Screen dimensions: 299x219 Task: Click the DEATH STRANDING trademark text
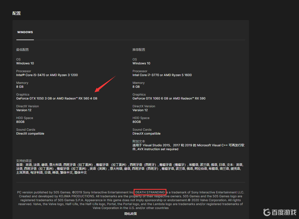pyautogui.click(x=150, y=192)
